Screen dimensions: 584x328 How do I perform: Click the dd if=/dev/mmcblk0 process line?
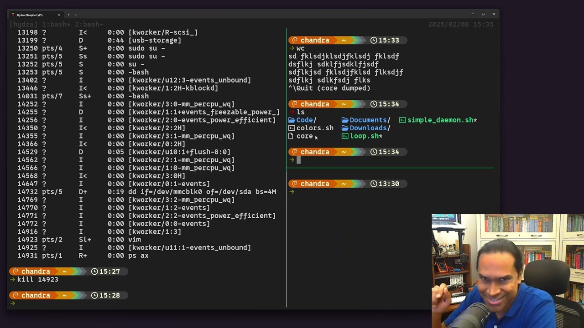(147, 192)
